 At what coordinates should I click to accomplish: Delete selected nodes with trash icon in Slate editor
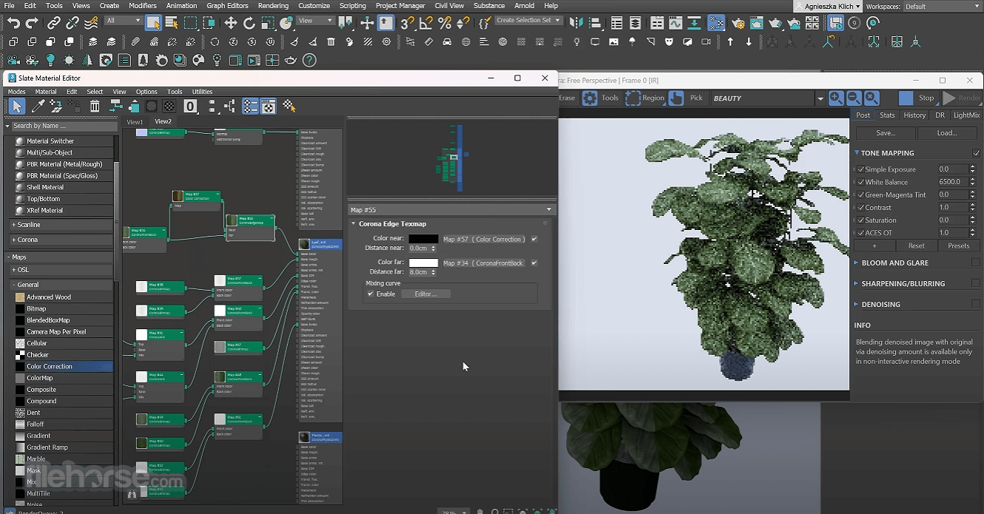(95, 106)
